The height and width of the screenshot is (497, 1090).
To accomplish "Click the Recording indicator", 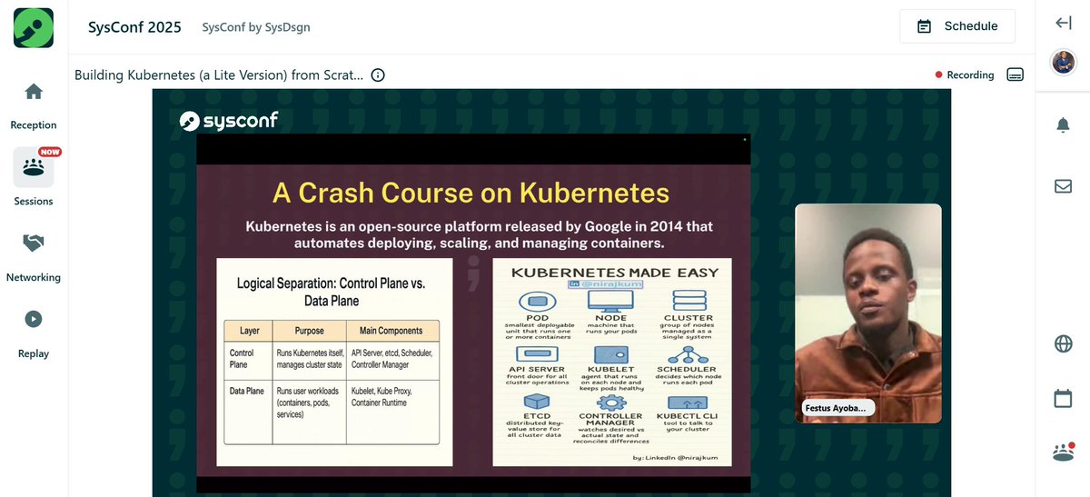I will (x=965, y=75).
